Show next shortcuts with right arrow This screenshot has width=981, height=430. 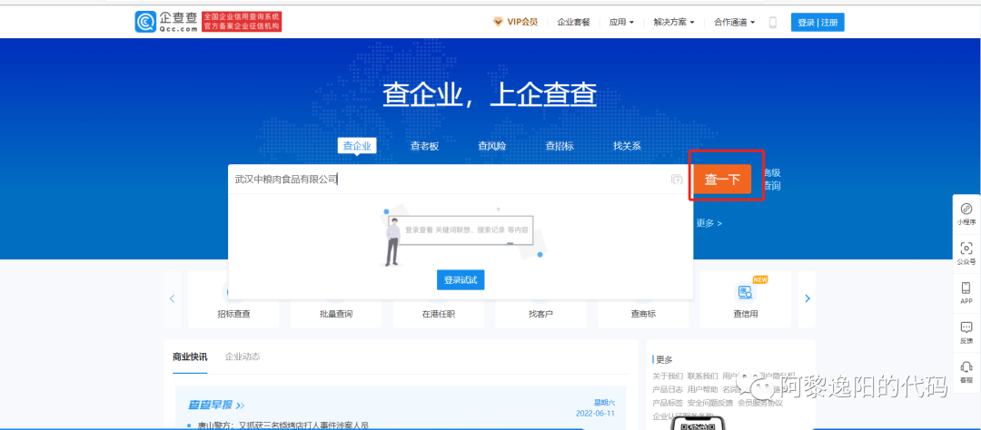[808, 298]
